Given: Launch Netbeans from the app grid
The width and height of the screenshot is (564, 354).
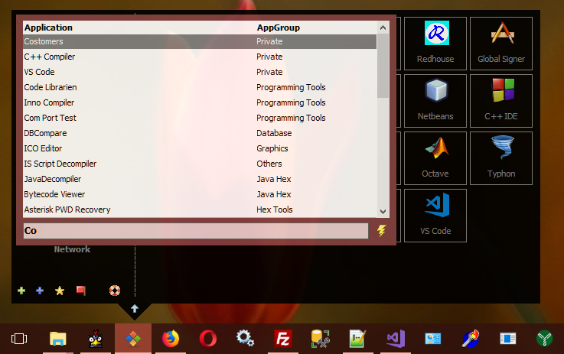Looking at the screenshot, I should (x=435, y=101).
